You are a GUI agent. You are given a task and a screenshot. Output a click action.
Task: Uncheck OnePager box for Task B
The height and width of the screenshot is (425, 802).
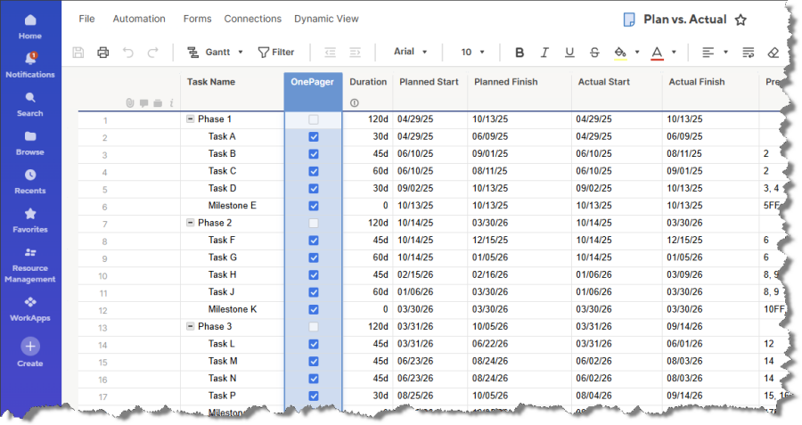[314, 154]
